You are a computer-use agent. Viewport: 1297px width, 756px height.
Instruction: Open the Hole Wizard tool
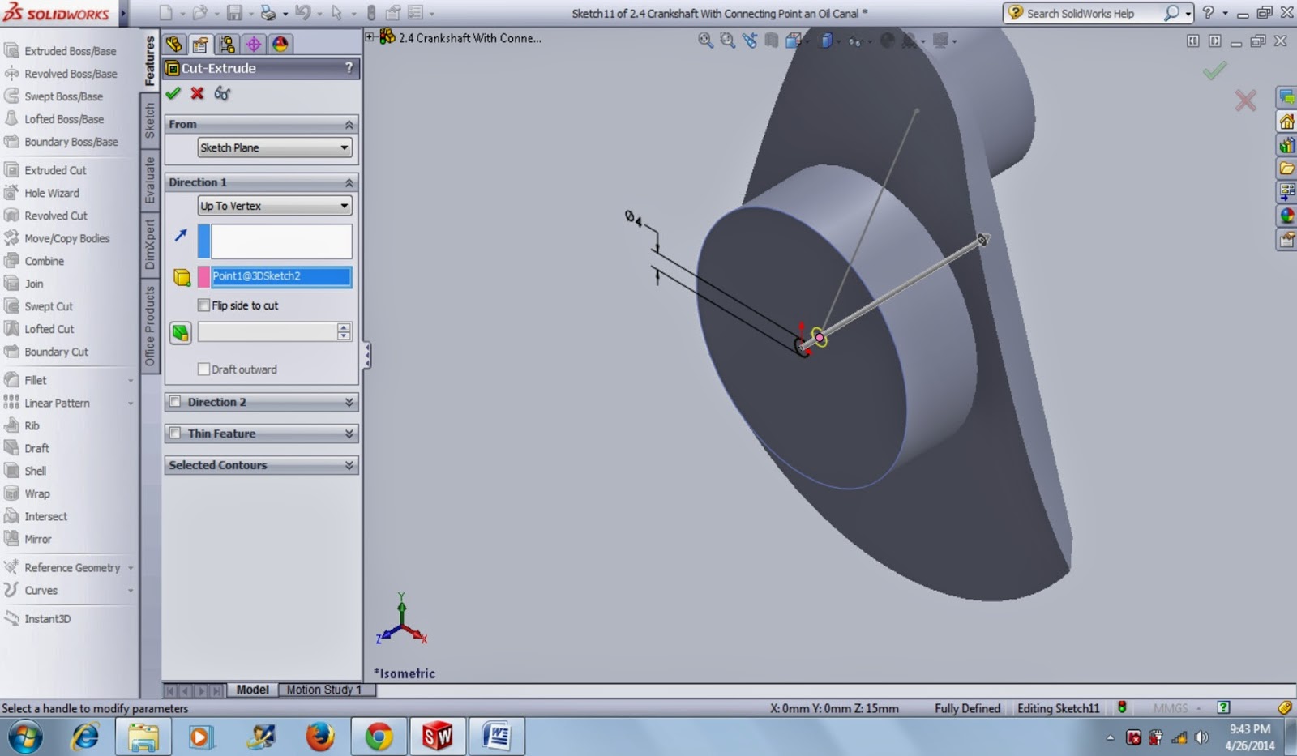(50, 193)
